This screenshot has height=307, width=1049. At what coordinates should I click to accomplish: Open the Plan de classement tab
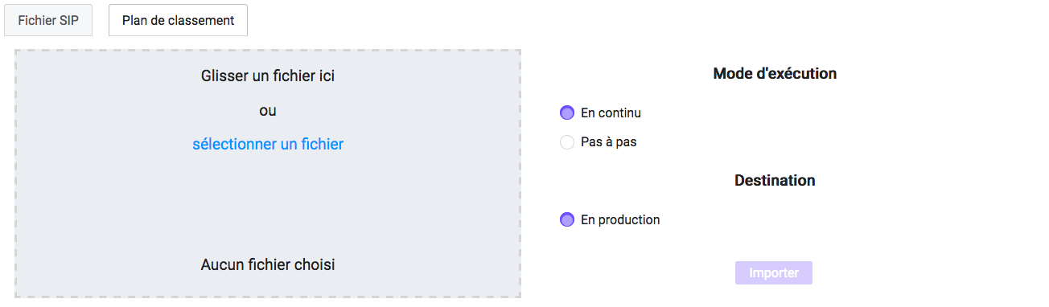(x=178, y=20)
